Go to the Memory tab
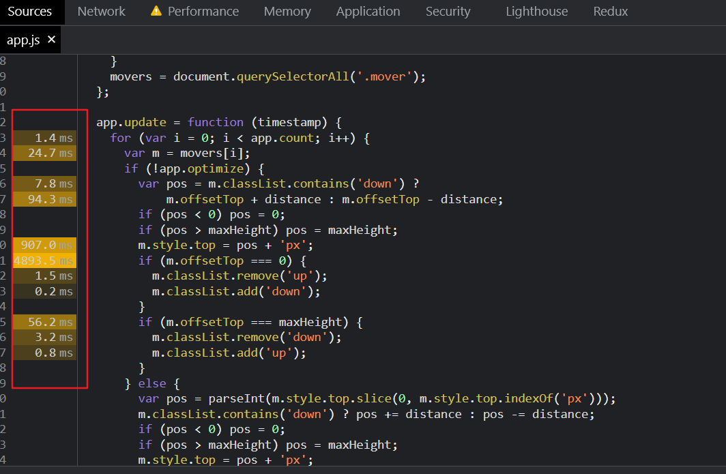The width and height of the screenshot is (726, 474). pos(287,12)
